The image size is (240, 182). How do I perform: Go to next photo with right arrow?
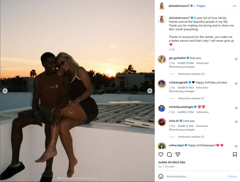point(150,91)
